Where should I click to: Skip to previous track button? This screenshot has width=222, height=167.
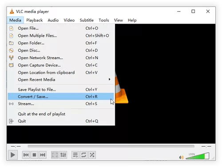(x=26, y=155)
